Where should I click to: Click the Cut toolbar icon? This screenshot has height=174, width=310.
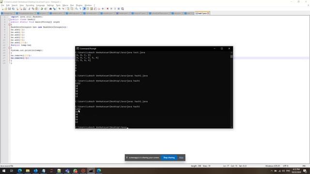[29, 9]
